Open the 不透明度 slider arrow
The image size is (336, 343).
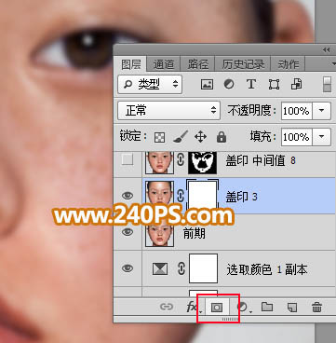[321, 111]
